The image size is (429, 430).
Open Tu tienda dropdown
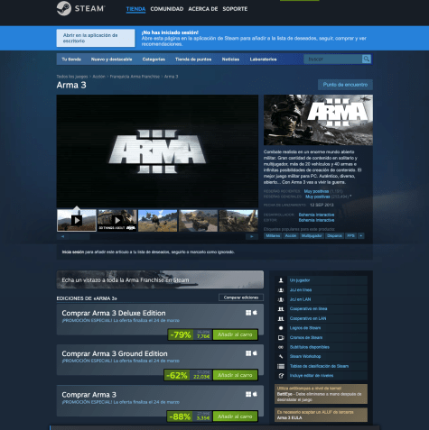pos(71,59)
